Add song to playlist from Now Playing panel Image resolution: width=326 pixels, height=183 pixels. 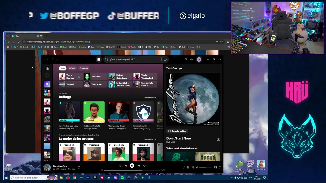(218, 140)
